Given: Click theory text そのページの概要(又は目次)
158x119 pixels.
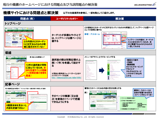Looking at the screenshot, I should 66,99.
